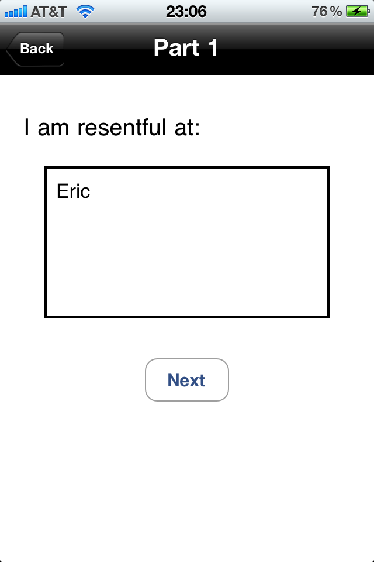This screenshot has width=374, height=562.
Task: Go back using the Back button
Action: (x=36, y=49)
